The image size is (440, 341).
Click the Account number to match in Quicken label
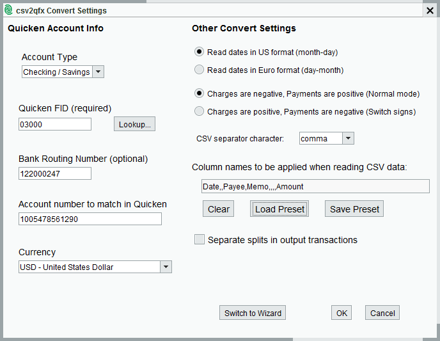[93, 204]
